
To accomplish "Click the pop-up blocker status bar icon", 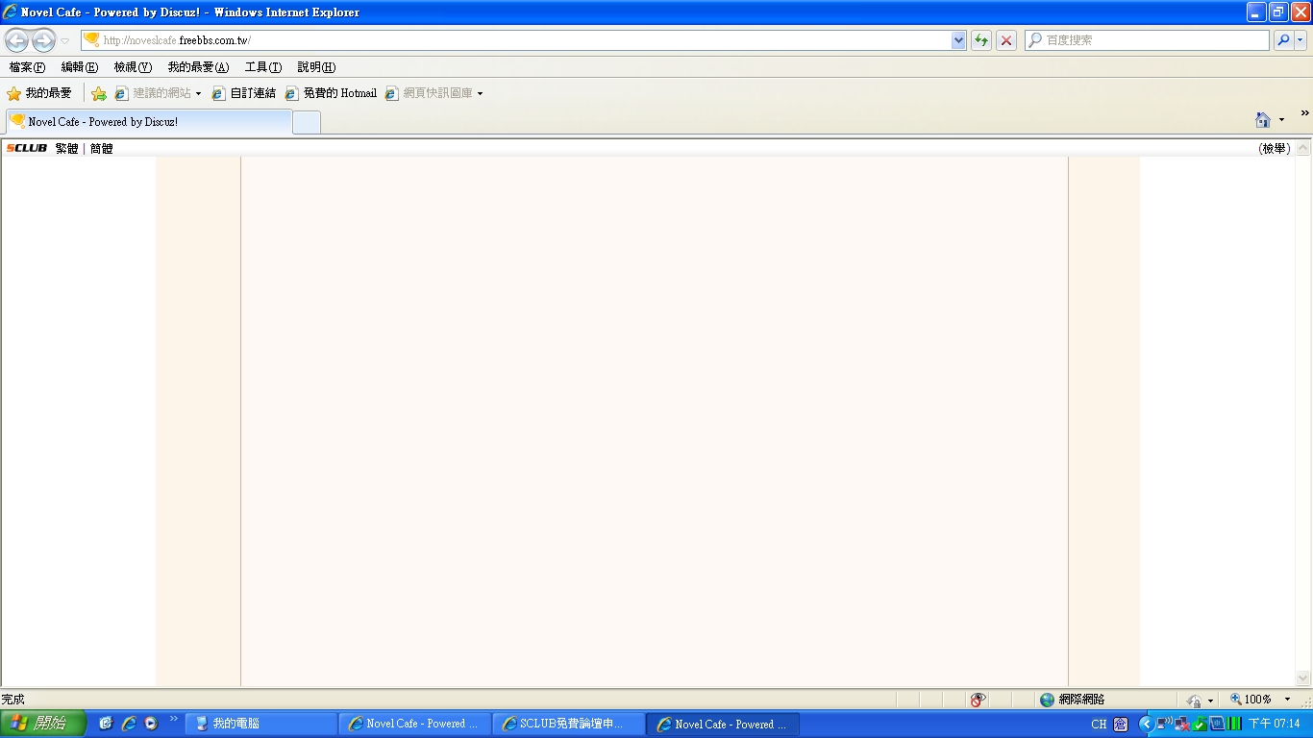I will pos(978,700).
